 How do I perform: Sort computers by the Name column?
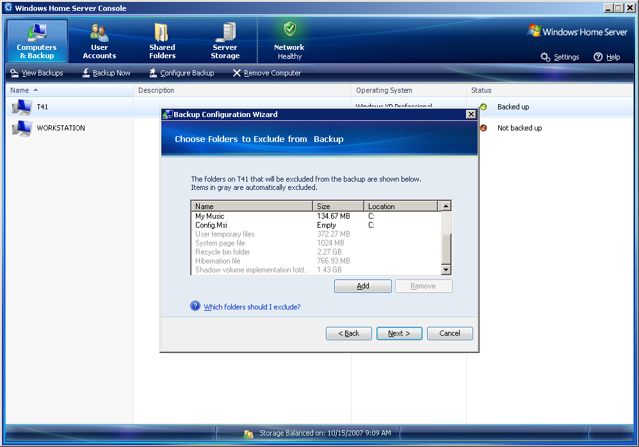click(70, 90)
